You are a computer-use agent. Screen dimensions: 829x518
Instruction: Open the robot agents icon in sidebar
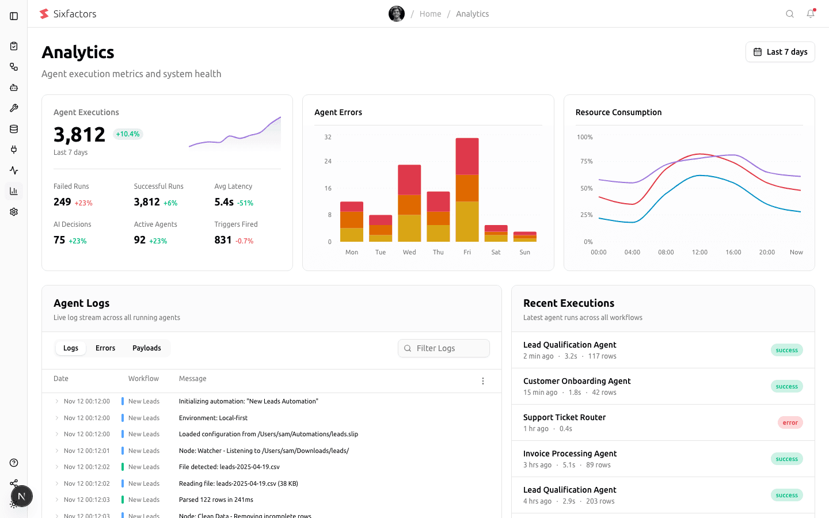(x=14, y=87)
